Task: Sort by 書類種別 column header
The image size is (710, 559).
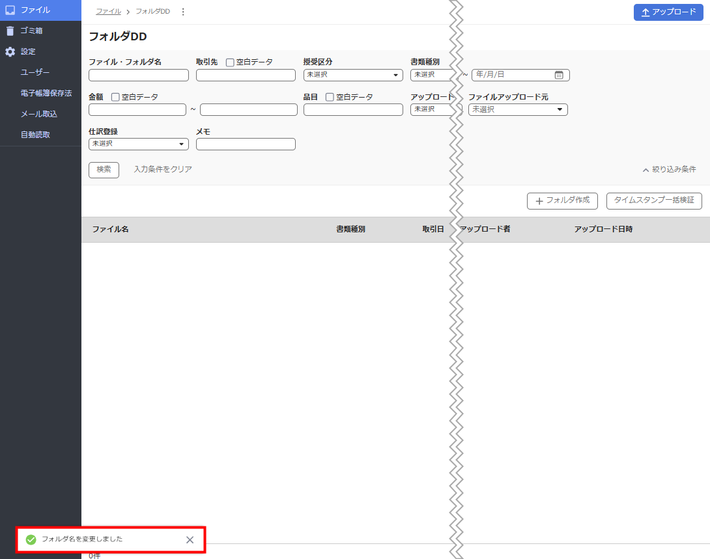Action: (x=350, y=229)
